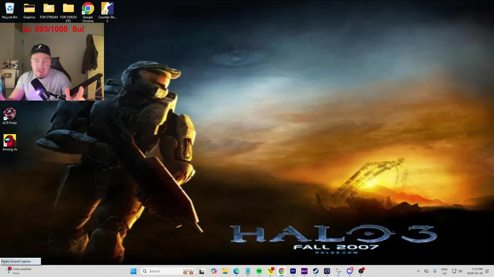Open the clock and calendar flyout
Image resolution: width=494 pixels, height=277 pixels.
(475, 271)
